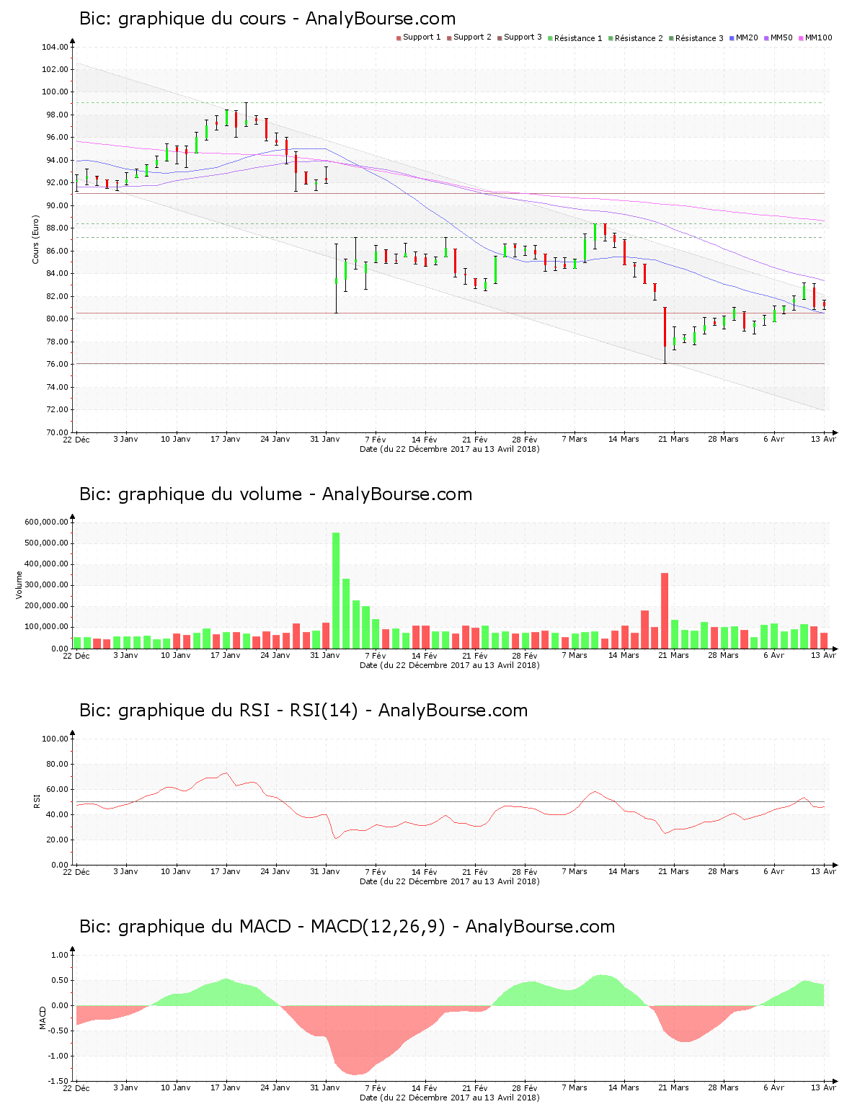The width and height of the screenshot is (865, 1117).
Task: Click '13 Avr' date on price chart
Action: [x=823, y=440]
